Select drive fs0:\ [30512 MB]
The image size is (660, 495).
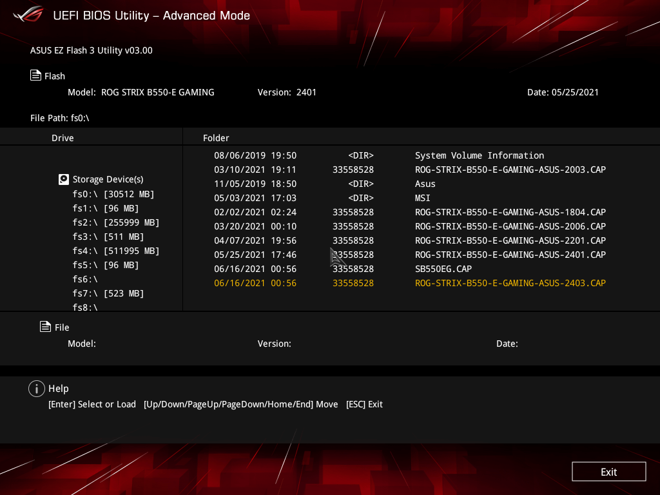point(113,194)
